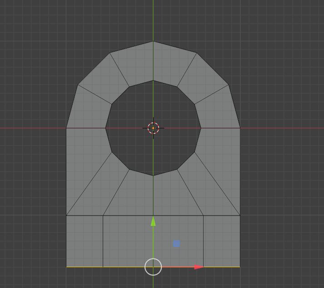324x288 pixels.
Task: Select the bottom-right rectangular face of the mesh
Action: [221, 241]
